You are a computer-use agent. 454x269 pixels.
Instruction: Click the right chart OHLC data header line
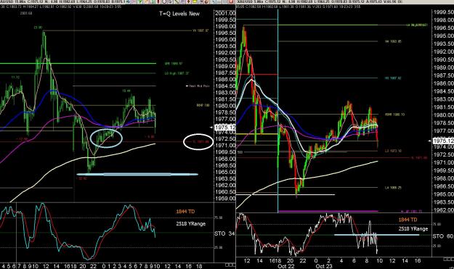click(299, 7)
